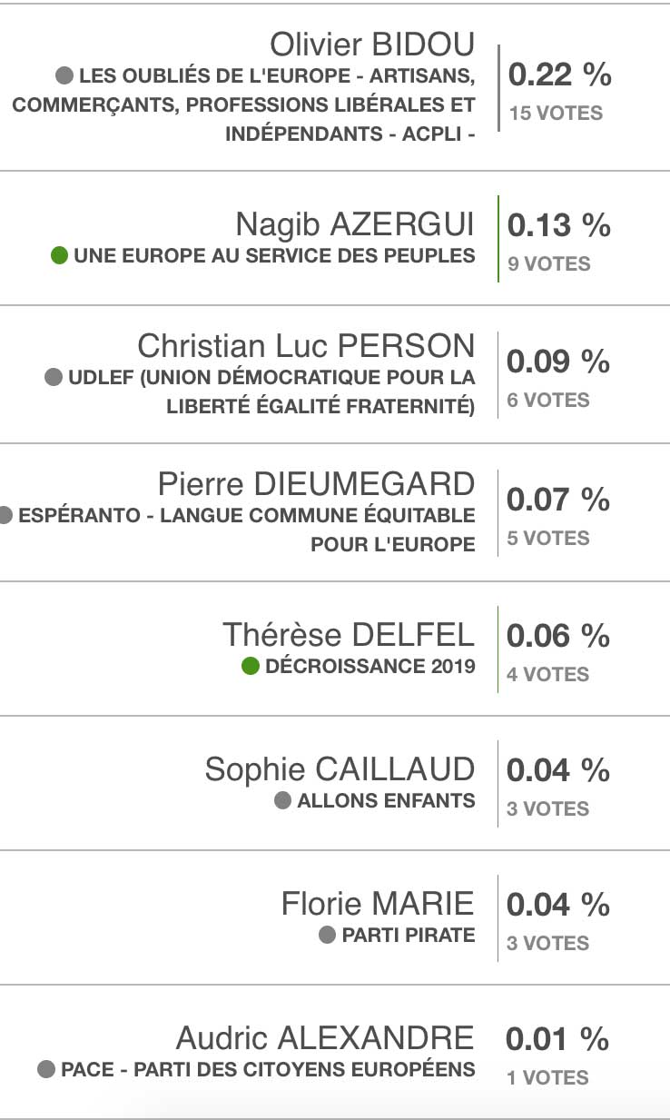Click the green dot beside Décroissance 2019
Screen dimensions: 670x1120
tap(251, 667)
